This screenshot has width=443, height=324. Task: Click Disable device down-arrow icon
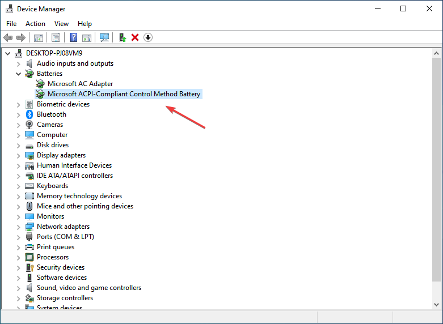pos(148,37)
